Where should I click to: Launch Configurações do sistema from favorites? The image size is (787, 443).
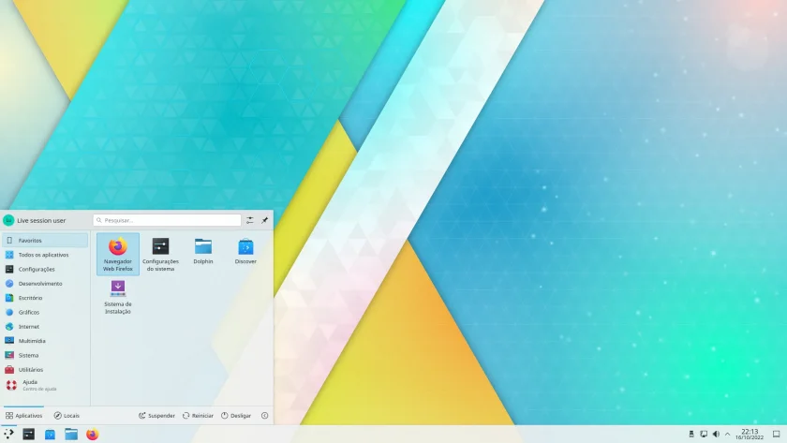pos(160,254)
